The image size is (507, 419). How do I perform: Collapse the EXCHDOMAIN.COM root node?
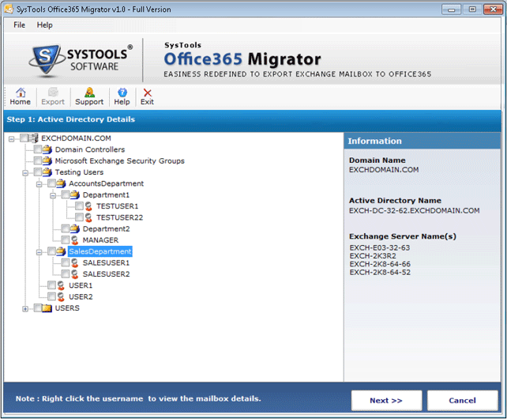point(12,138)
